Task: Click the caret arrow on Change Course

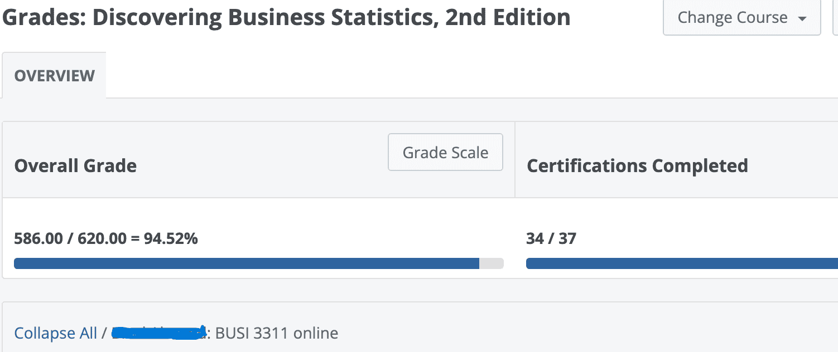Action: (802, 17)
